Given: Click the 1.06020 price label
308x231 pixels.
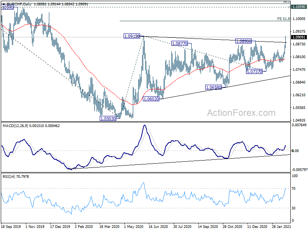Looking at the screenshot, I should click(151, 99).
